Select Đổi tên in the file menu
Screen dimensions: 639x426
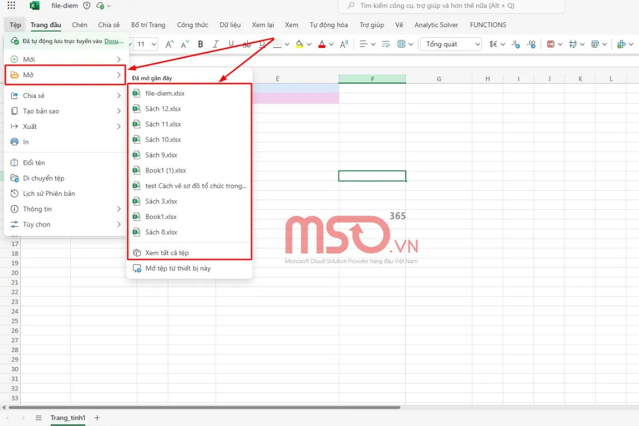coord(34,163)
